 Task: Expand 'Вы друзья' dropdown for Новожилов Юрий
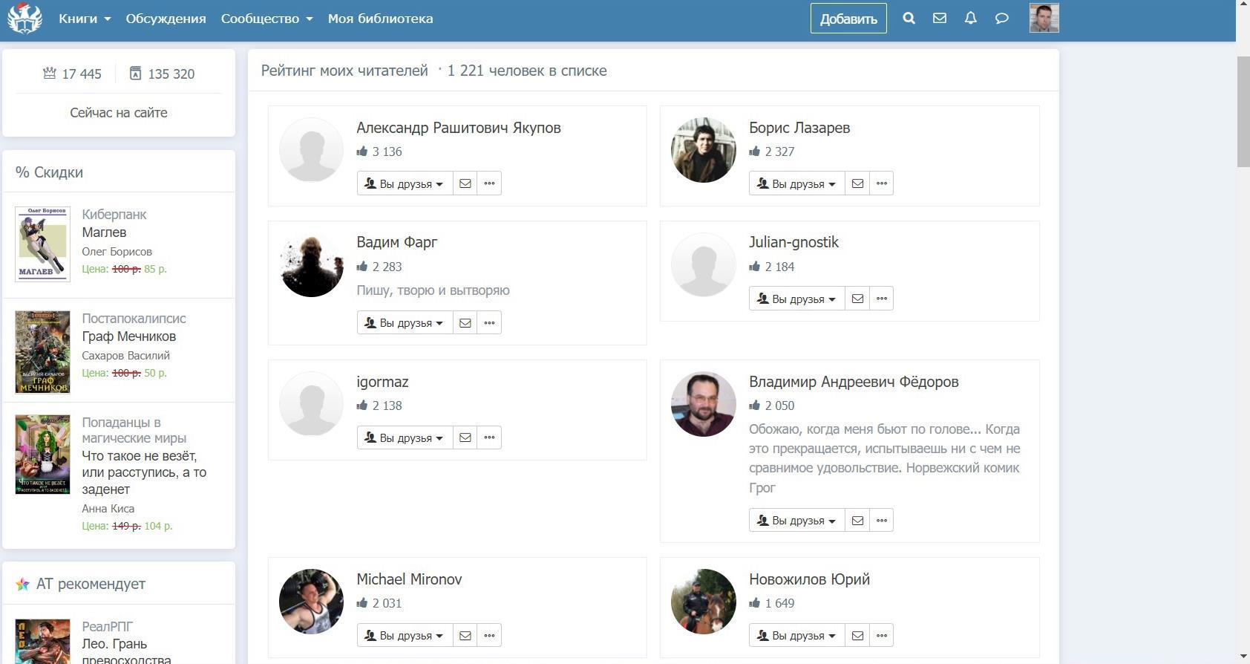coord(797,635)
